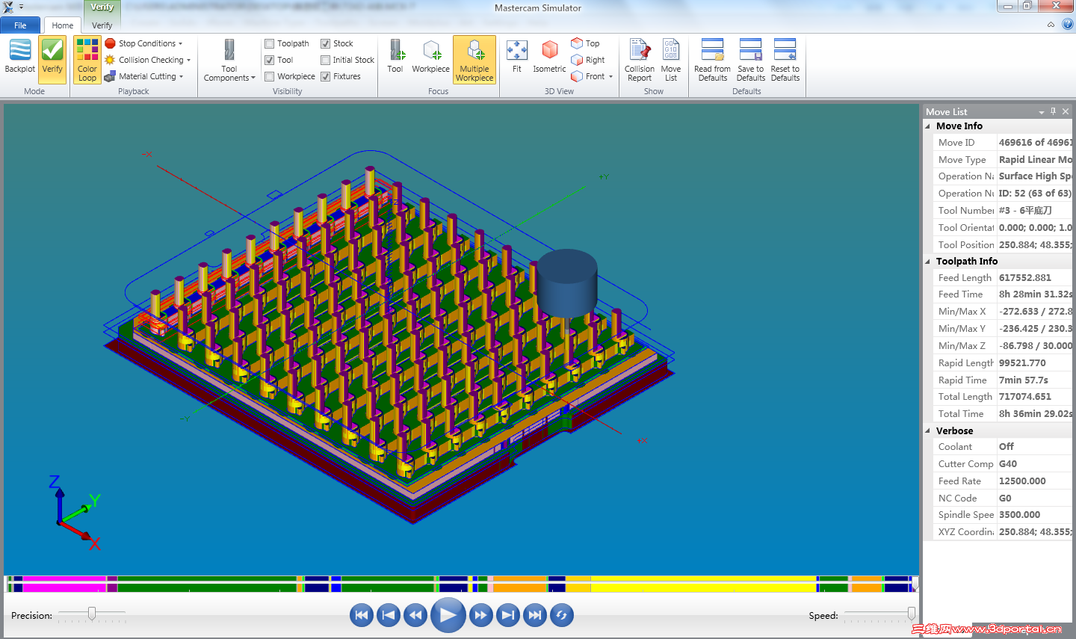Select the Spindle Speed value 3500.000
This screenshot has width=1076, height=639.
click(x=1035, y=515)
